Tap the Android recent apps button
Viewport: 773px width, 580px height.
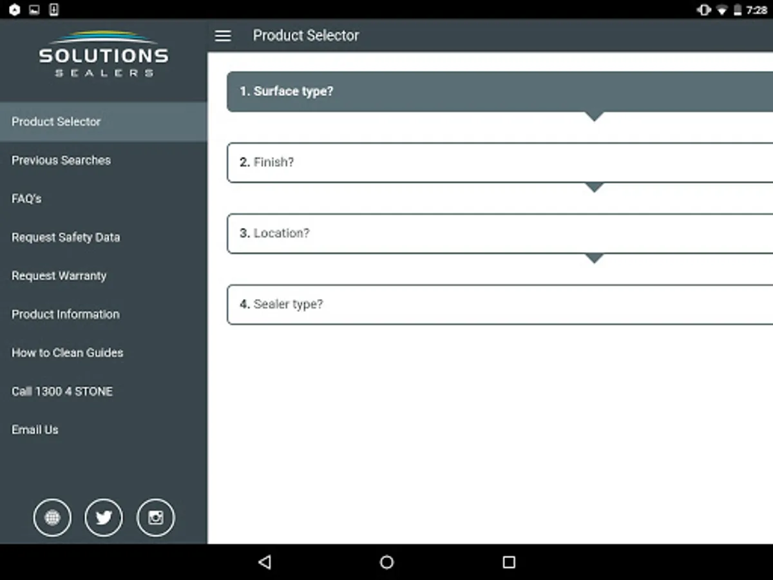pyautogui.click(x=509, y=562)
